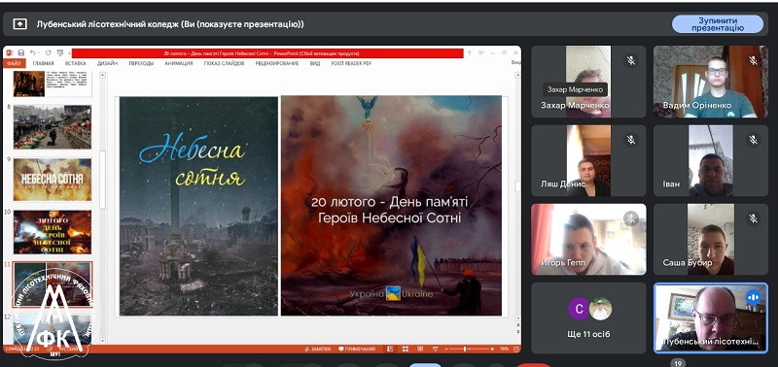Open 'Ще 11 осіб' additional participants tile
The width and height of the screenshot is (778, 367).
[x=588, y=317]
